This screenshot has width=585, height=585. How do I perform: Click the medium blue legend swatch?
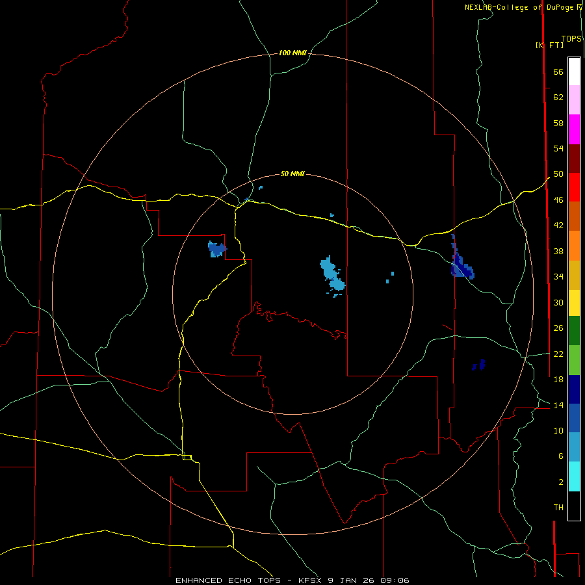pyautogui.click(x=574, y=418)
